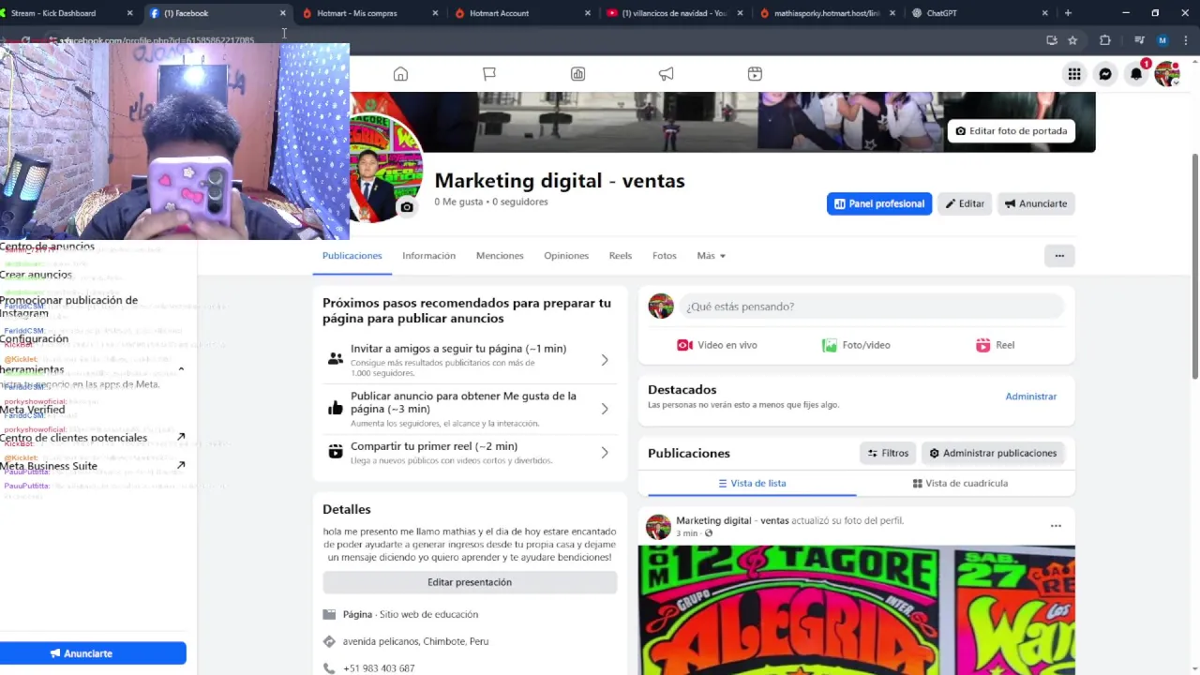Add Foto/video to post
The image size is (1200, 675).
point(856,345)
